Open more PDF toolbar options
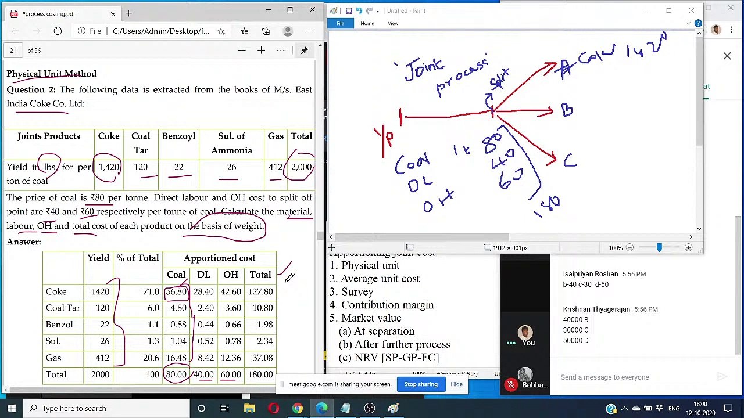Screen dimensions: 744x418 click(x=281, y=51)
